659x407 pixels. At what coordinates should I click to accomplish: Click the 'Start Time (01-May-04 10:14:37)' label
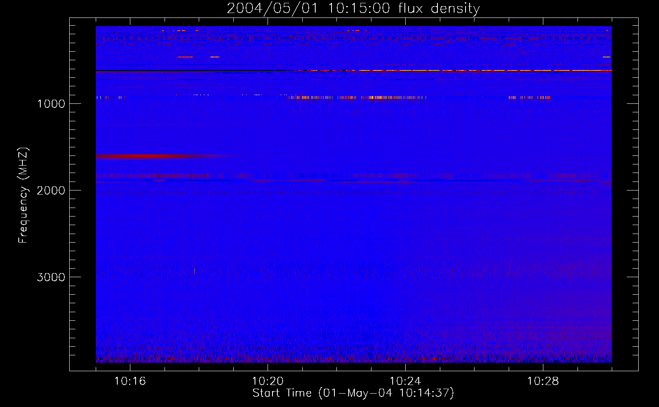(353, 393)
